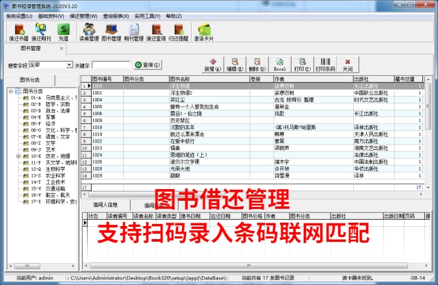Click the 编辑(E) edit button
This screenshot has height=285, width=438.
235,64
